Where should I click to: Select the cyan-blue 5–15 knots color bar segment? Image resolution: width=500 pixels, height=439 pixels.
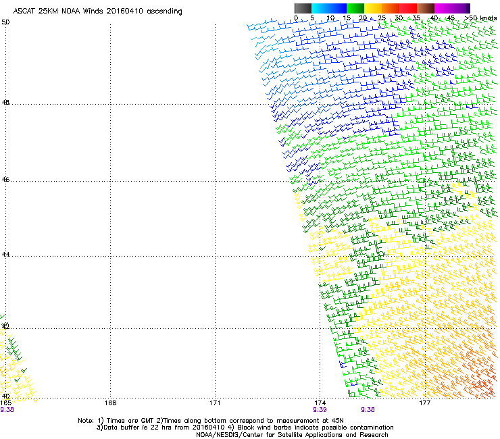[329, 8]
